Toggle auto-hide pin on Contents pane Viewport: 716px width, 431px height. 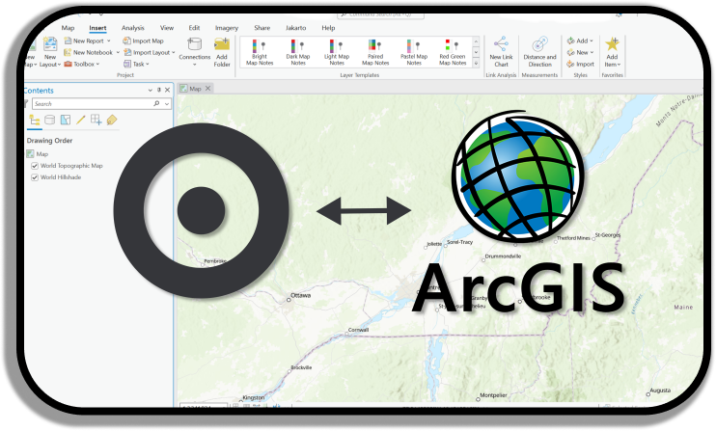coord(159,90)
